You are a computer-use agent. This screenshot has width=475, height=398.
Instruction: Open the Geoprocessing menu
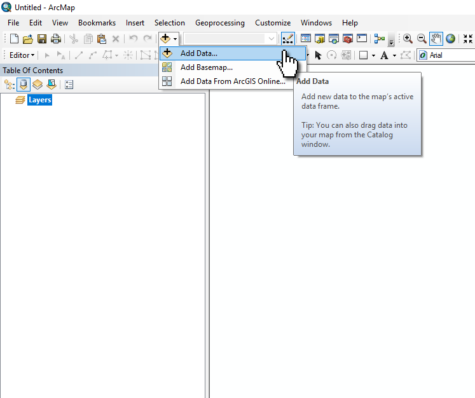(x=220, y=23)
